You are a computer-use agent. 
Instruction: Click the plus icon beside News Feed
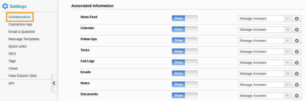click(x=297, y=19)
